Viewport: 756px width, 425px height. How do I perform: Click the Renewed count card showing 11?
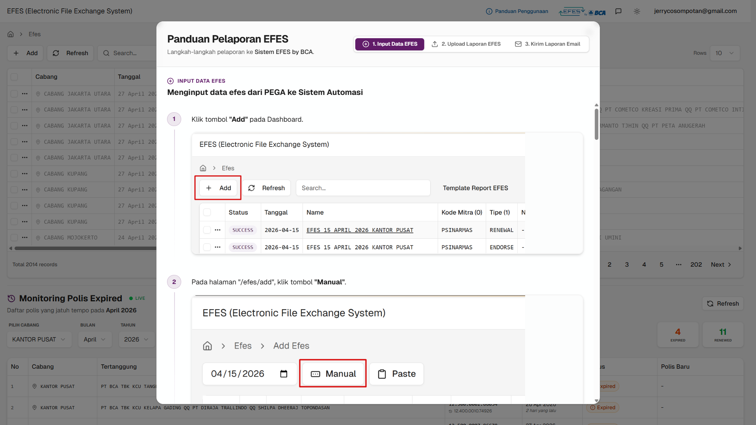click(x=723, y=335)
